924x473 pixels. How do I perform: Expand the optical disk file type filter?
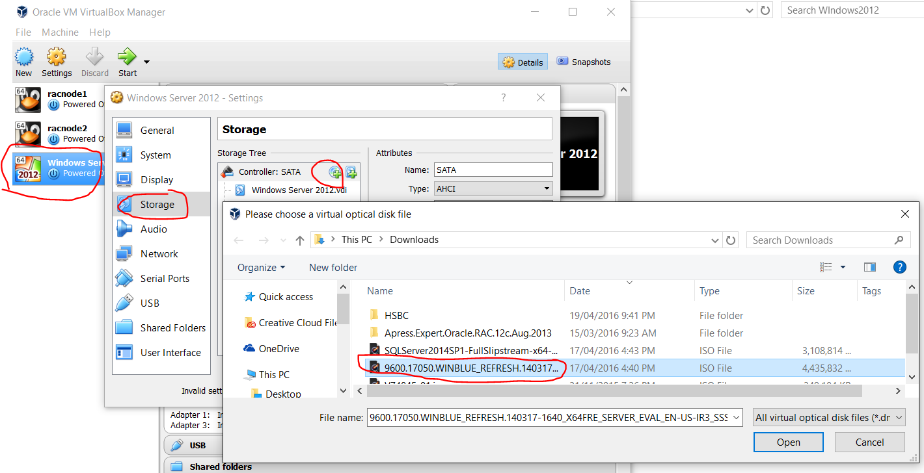coord(828,418)
